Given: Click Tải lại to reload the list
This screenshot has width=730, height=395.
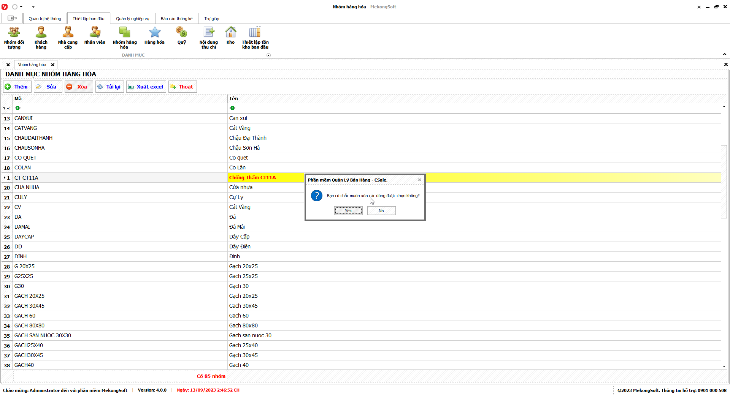Looking at the screenshot, I should (109, 87).
